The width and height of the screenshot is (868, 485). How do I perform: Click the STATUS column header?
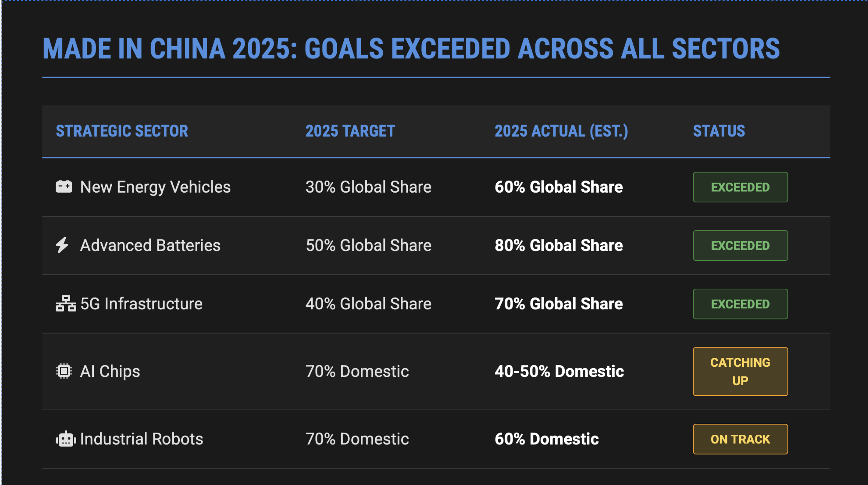point(719,131)
